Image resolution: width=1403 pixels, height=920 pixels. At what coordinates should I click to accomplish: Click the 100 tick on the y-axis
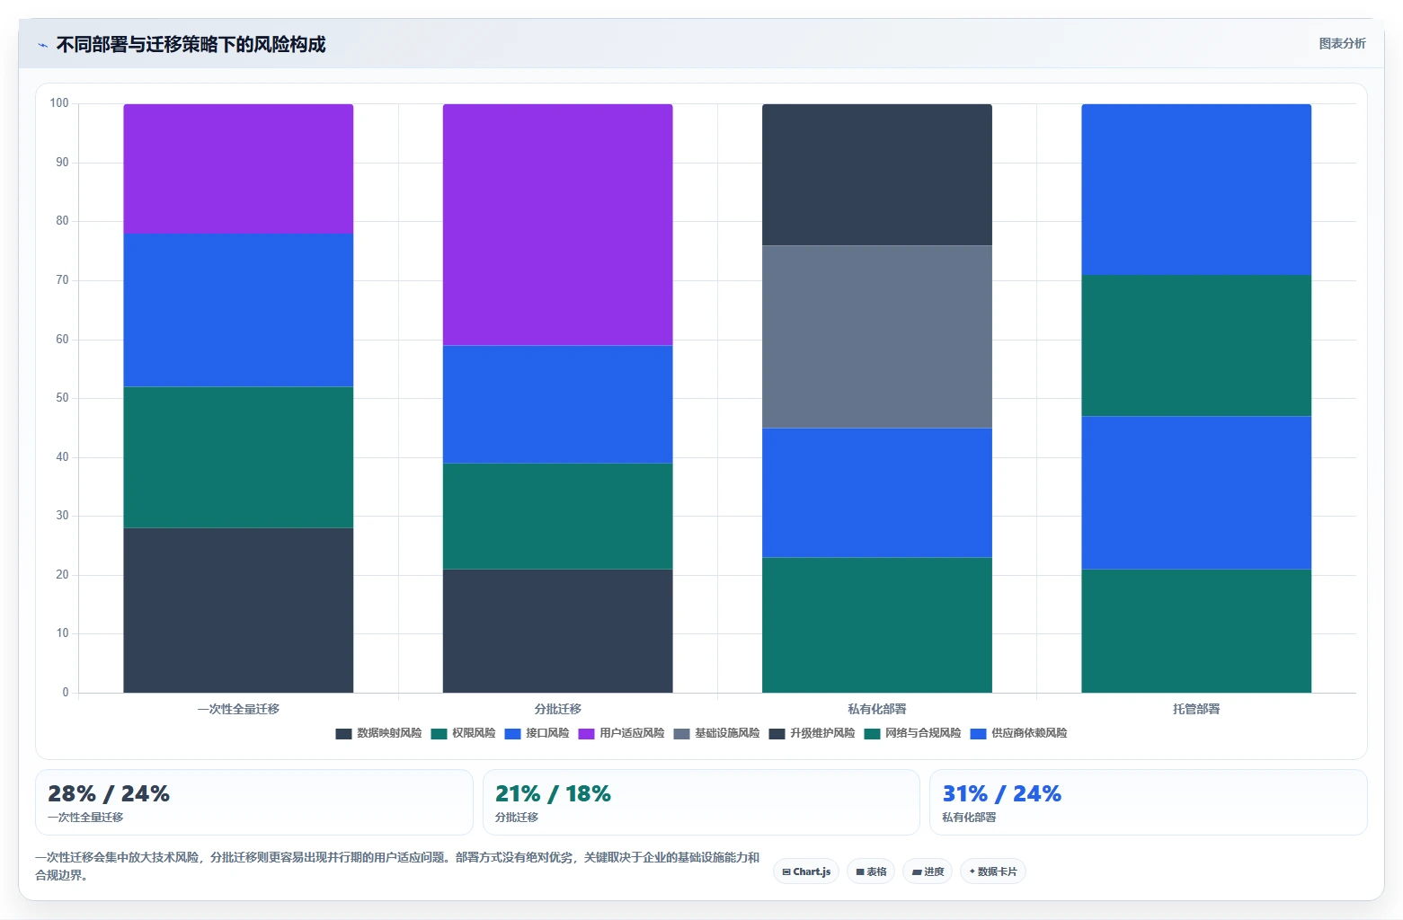[x=59, y=103]
